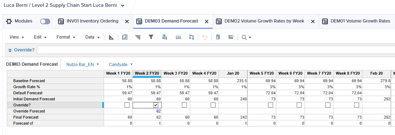Click Initial Demand Forecast 240 cell
The width and height of the screenshot is (395, 135).
pos(233,99)
